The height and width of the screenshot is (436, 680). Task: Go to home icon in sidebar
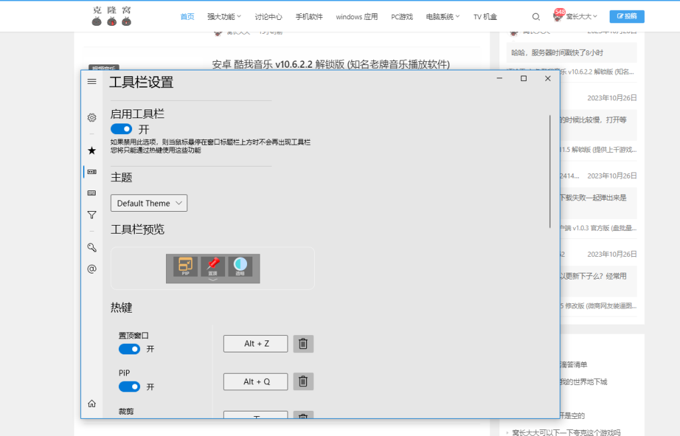click(92, 403)
